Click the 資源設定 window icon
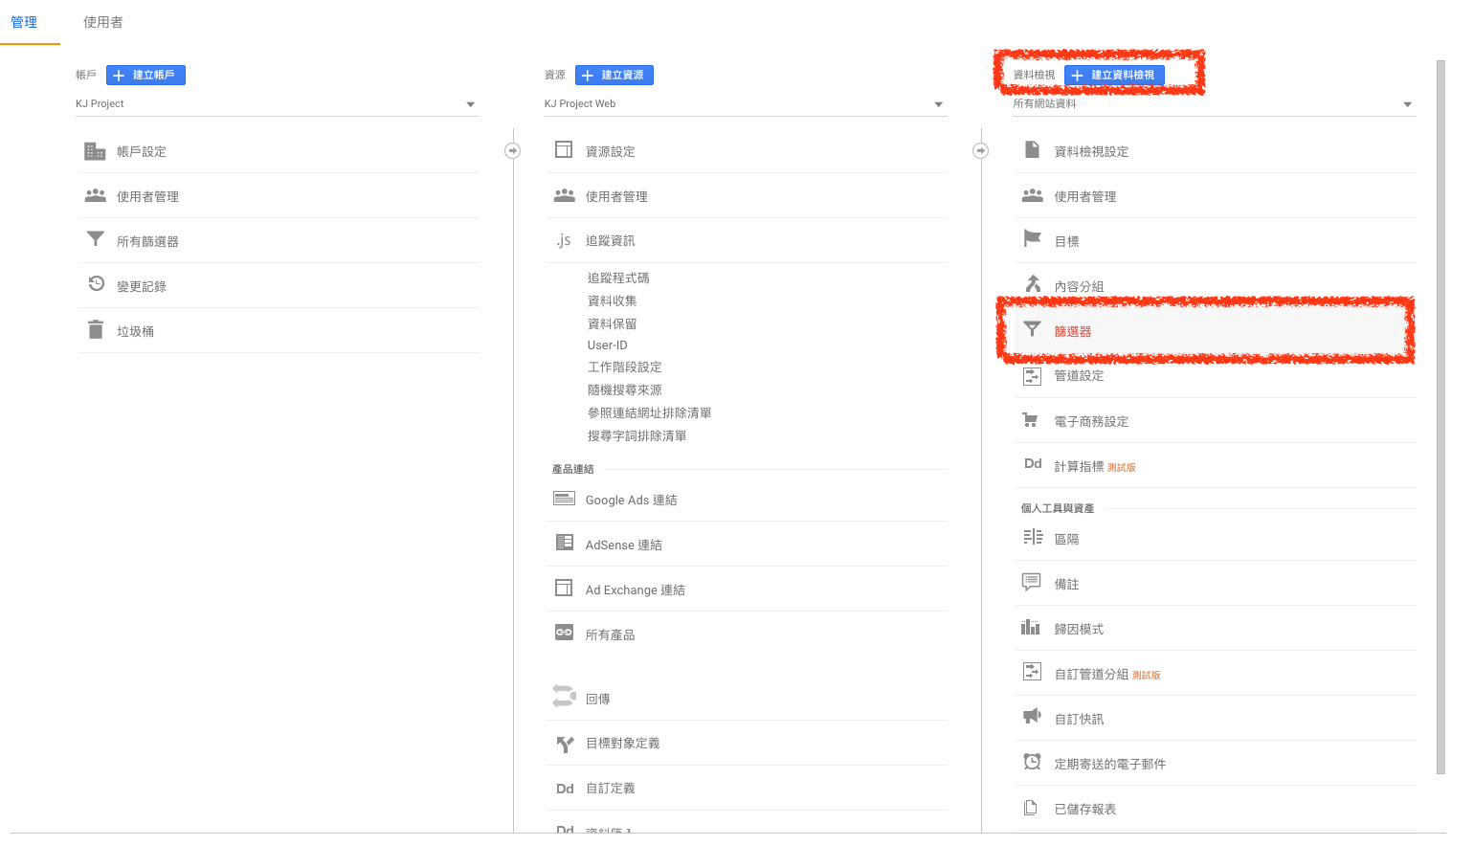The image size is (1474, 846). tap(564, 149)
